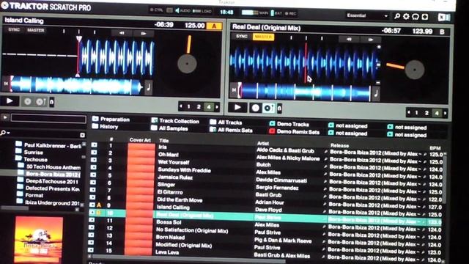
Task: Select track Born Naked
Action: tap(170, 237)
